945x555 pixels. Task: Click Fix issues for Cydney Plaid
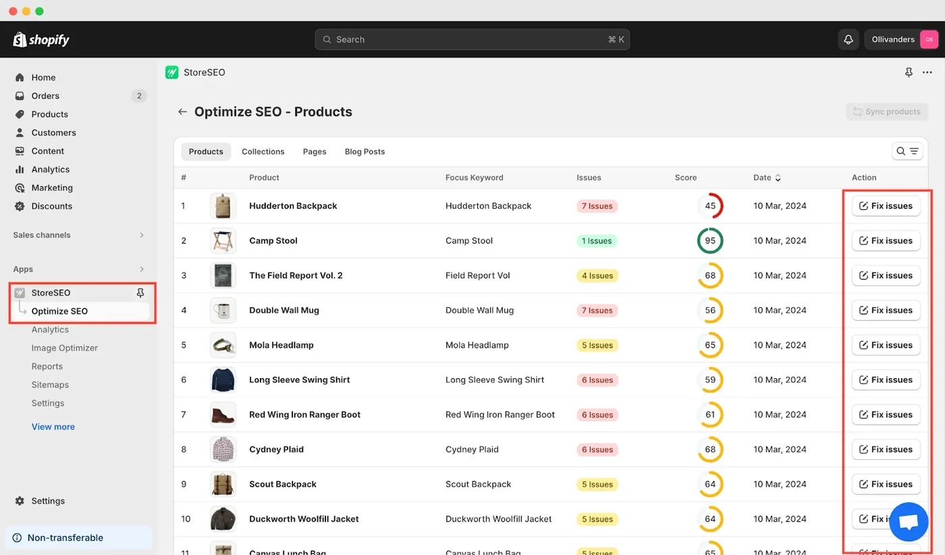pyautogui.click(x=886, y=450)
